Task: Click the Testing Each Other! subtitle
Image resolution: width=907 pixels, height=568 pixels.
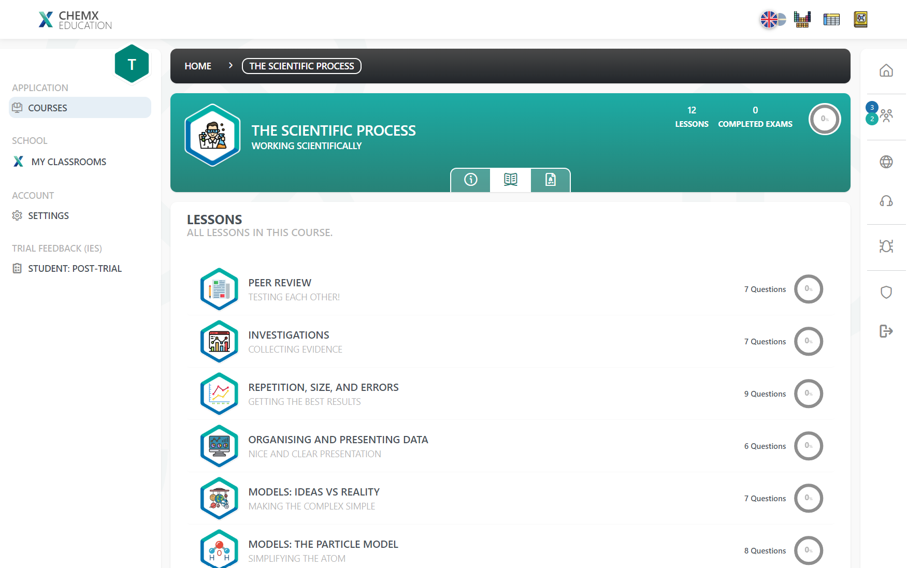Action: click(x=294, y=297)
